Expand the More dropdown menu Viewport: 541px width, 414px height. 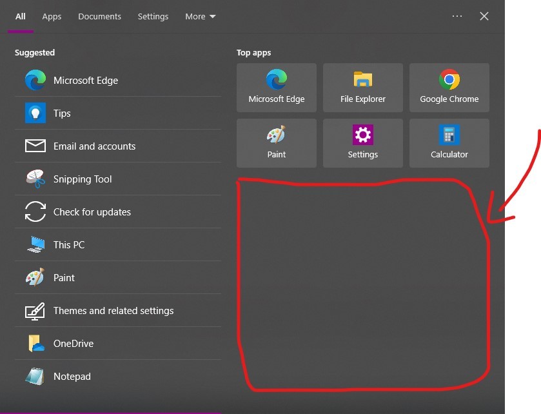coord(201,17)
